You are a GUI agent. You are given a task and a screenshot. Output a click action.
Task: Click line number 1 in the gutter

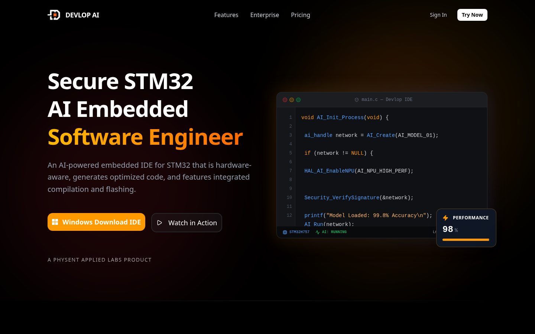[291, 117]
